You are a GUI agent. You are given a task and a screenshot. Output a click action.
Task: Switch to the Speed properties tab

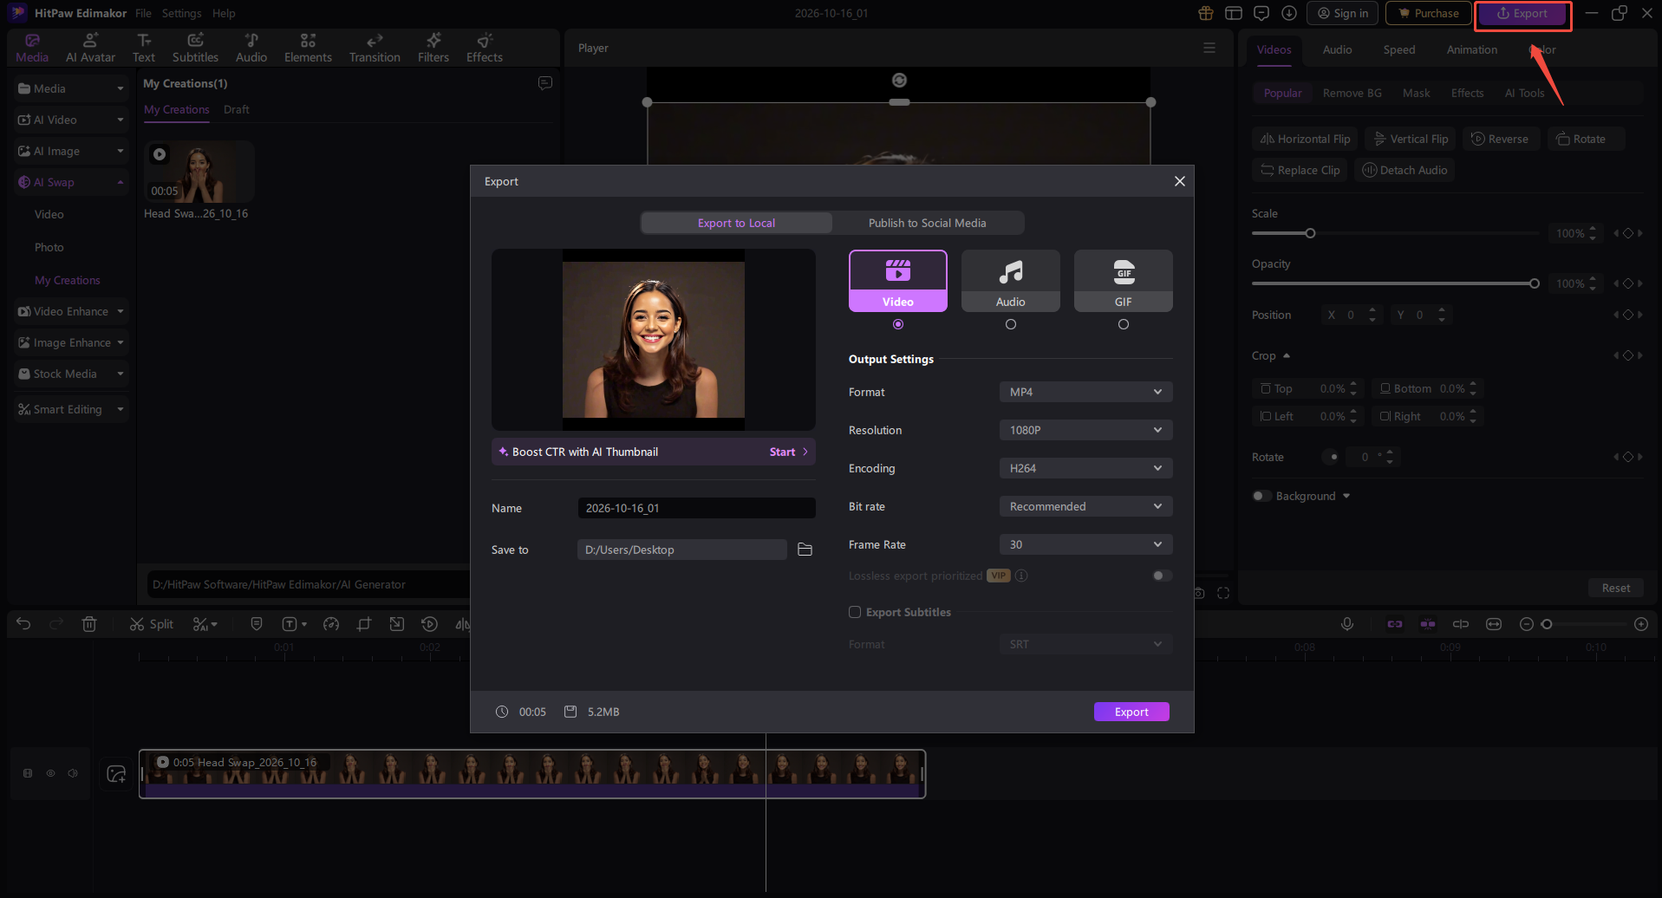[1398, 49]
